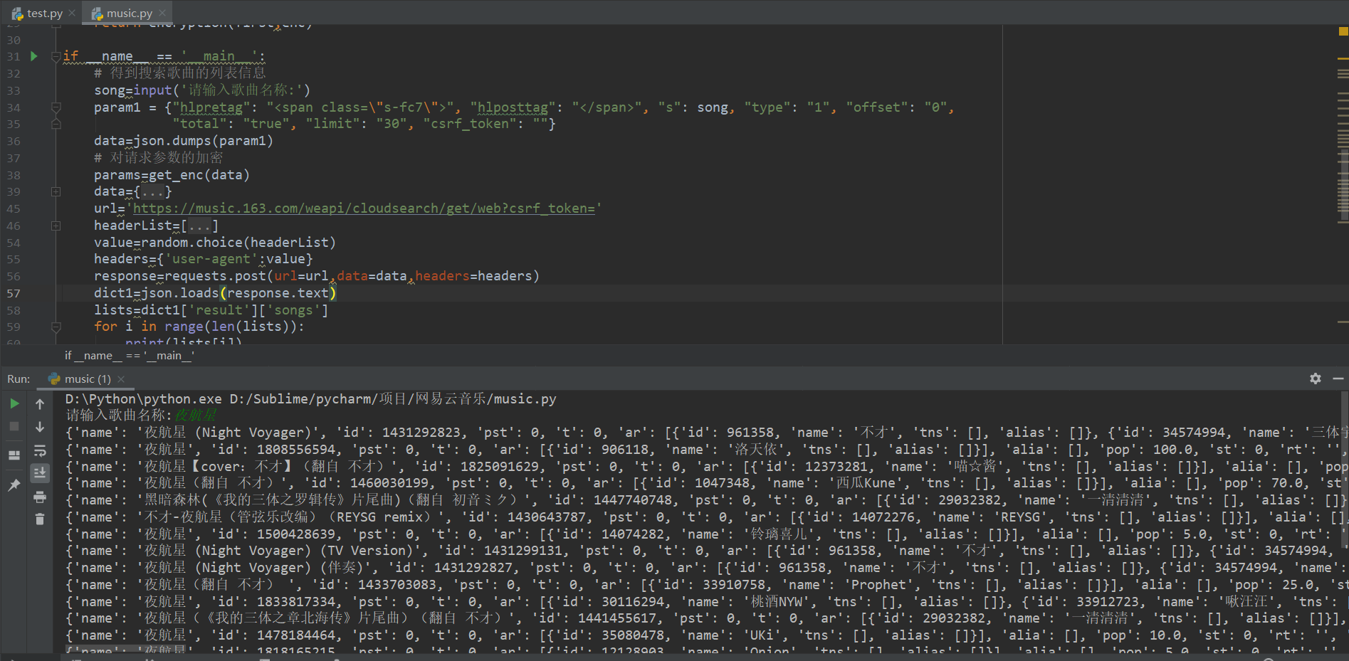Expand the folded data dict at line 39
1349x661 pixels.
pyautogui.click(x=56, y=191)
